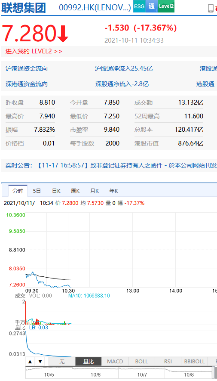Switch to the 周K chart tab
The height and width of the screenshot is (381, 217).
tap(75, 191)
